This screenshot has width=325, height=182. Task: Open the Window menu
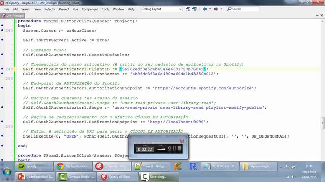click(x=118, y=9)
